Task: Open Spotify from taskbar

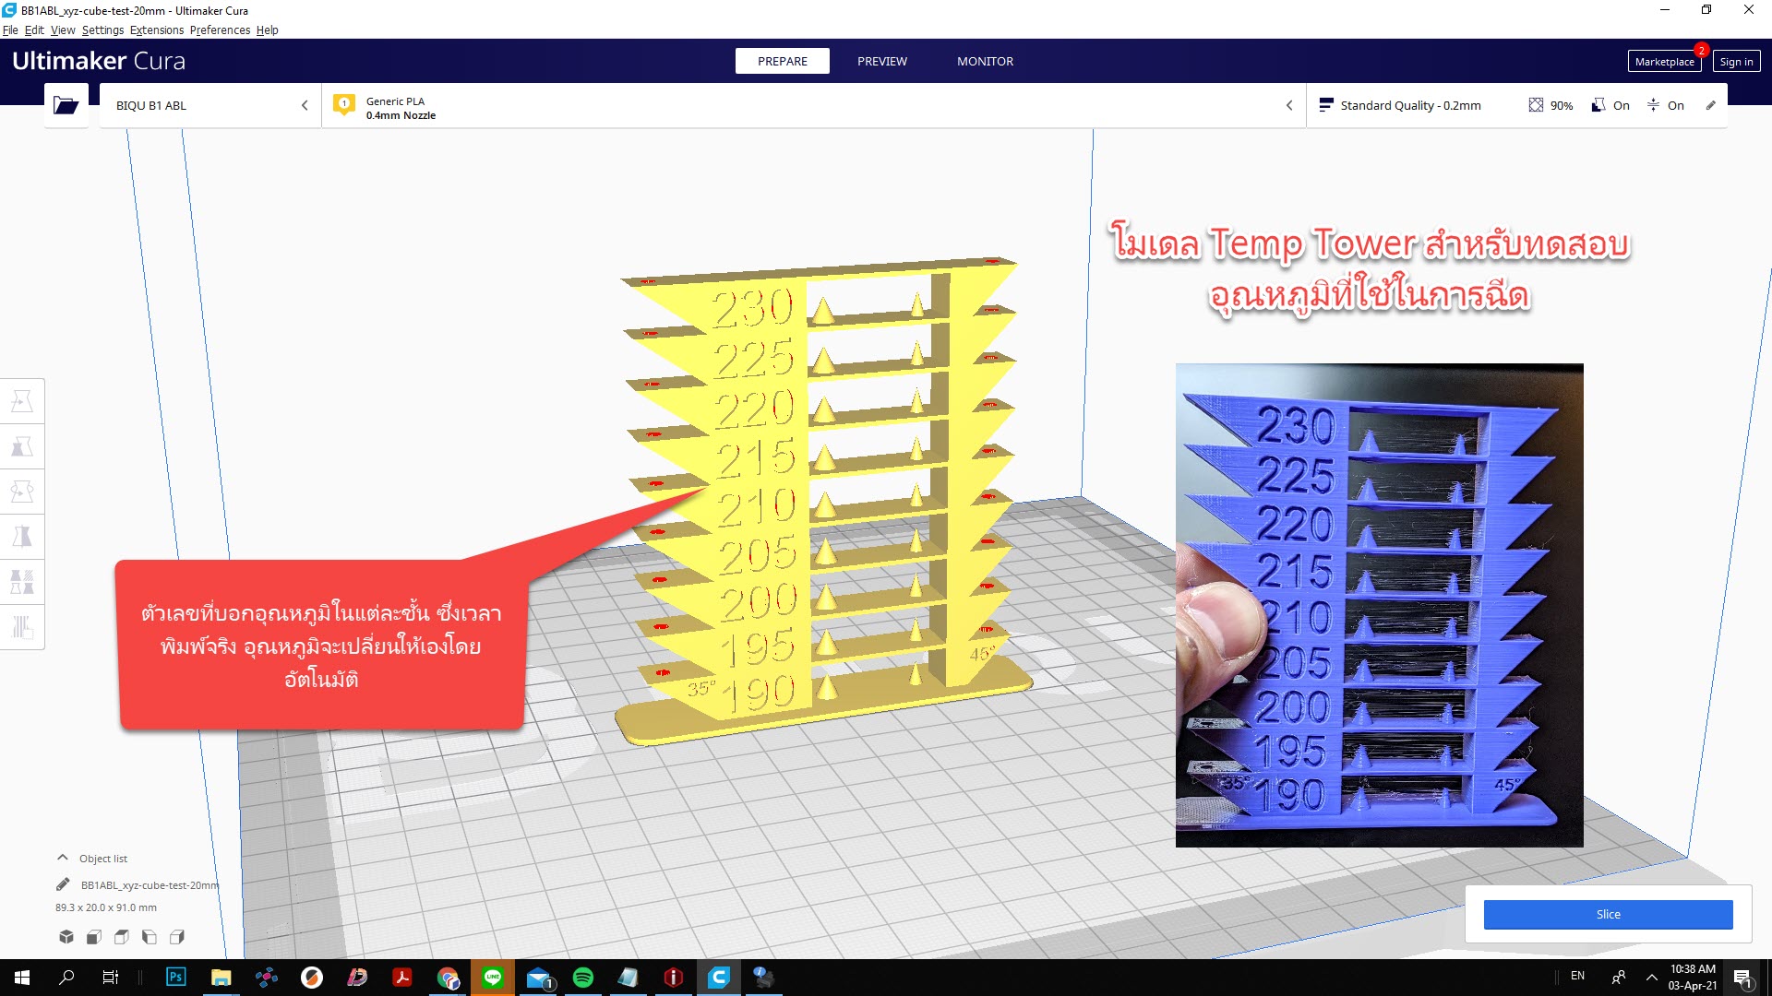Action: [583, 978]
